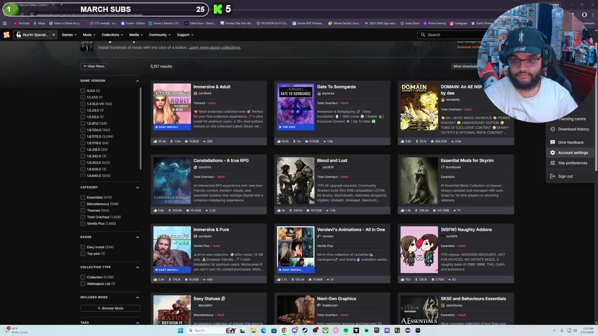
Task: Click the filter panel scrollbar
Action: click(141, 128)
